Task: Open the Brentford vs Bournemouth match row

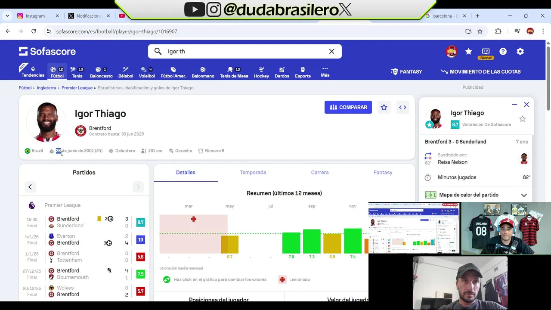Action: (x=84, y=274)
